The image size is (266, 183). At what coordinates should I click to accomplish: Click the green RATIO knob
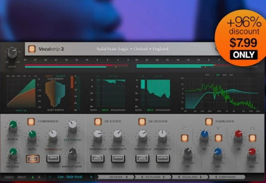coord(32,136)
